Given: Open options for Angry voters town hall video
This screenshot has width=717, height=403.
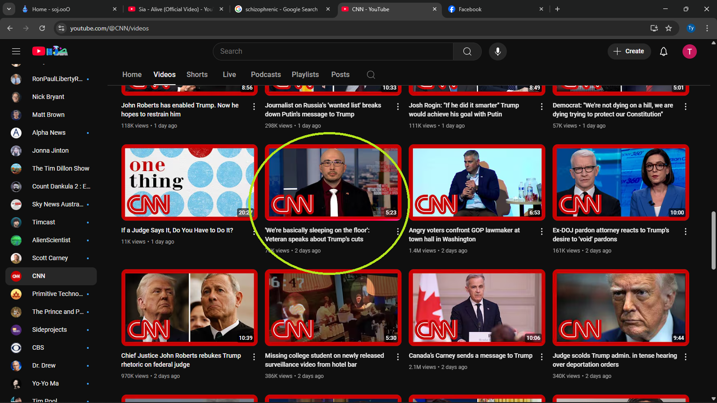Looking at the screenshot, I should pyautogui.click(x=542, y=232).
